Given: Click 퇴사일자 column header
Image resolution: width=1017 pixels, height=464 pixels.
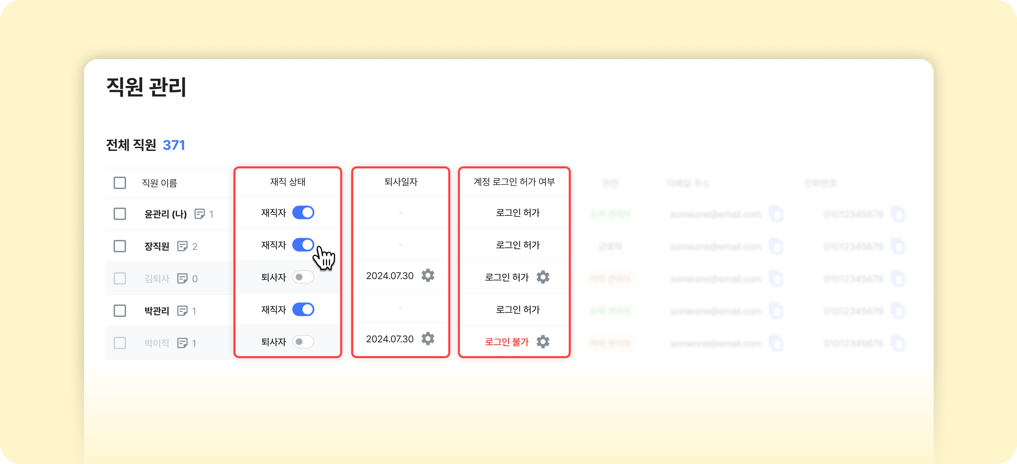Looking at the screenshot, I should [401, 182].
